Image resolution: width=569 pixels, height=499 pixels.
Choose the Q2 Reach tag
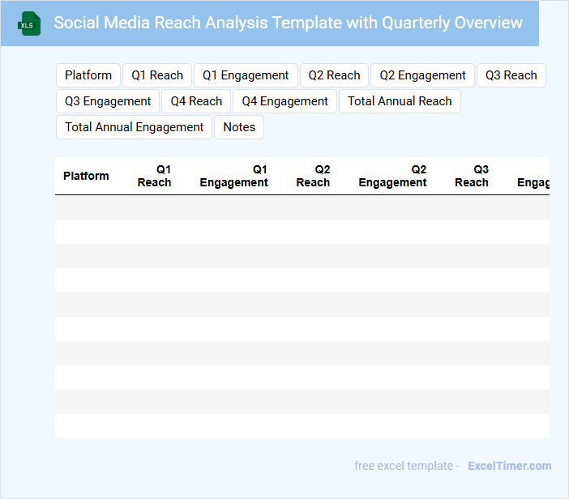coord(334,75)
